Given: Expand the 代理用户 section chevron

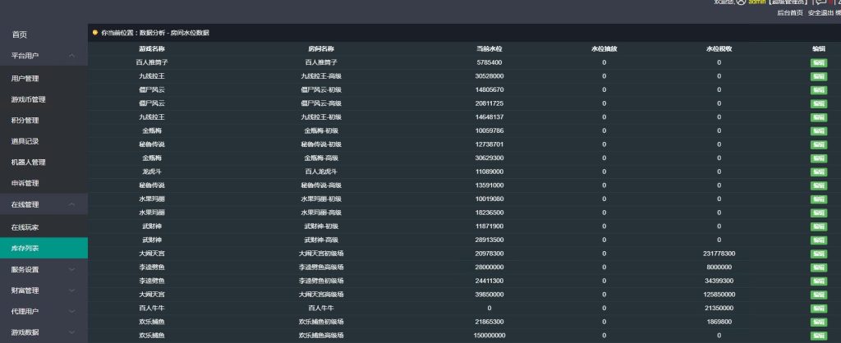Looking at the screenshot, I should [x=72, y=311].
